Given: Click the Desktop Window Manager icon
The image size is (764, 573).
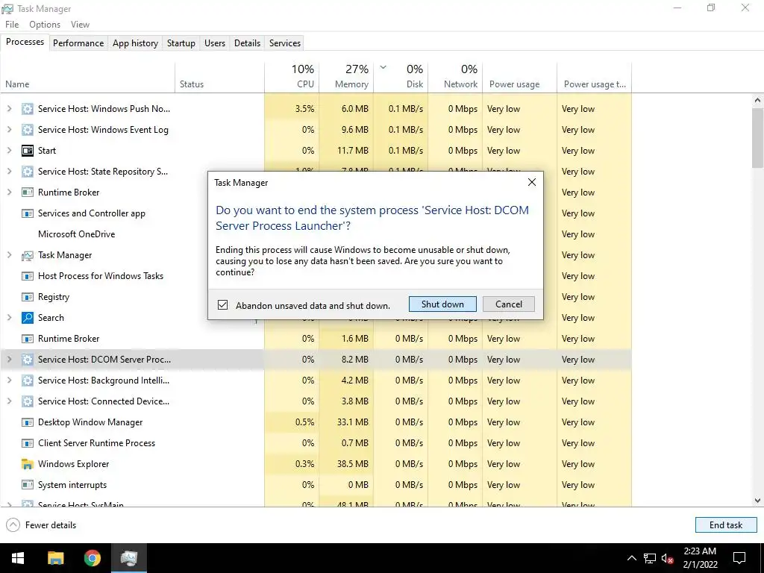Looking at the screenshot, I should tap(28, 422).
